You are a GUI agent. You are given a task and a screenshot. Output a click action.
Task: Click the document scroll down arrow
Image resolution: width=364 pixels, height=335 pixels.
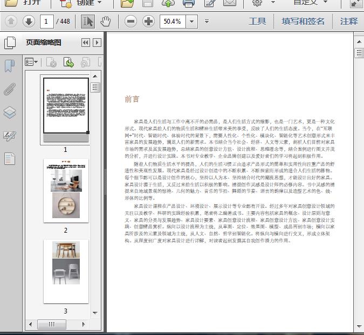(x=359, y=326)
